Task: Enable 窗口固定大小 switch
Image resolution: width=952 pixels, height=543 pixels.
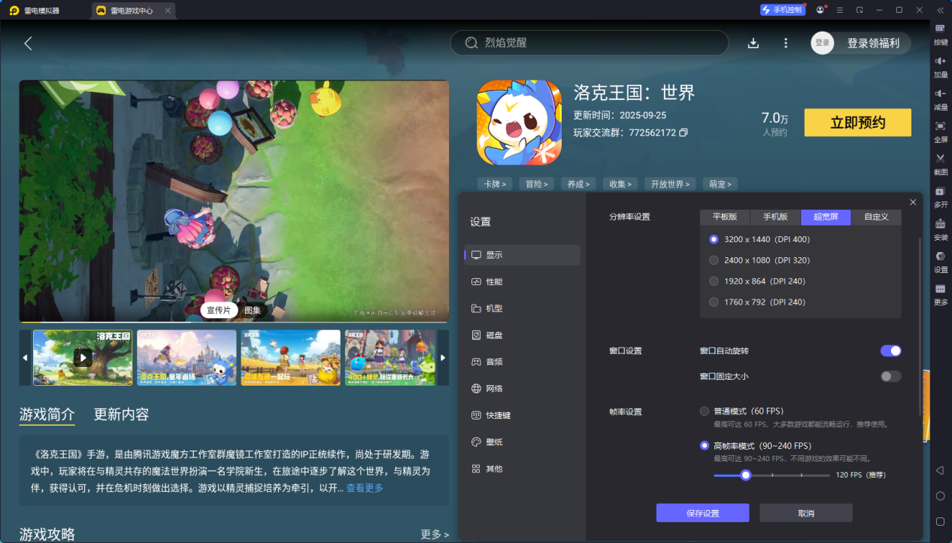Action: (890, 376)
